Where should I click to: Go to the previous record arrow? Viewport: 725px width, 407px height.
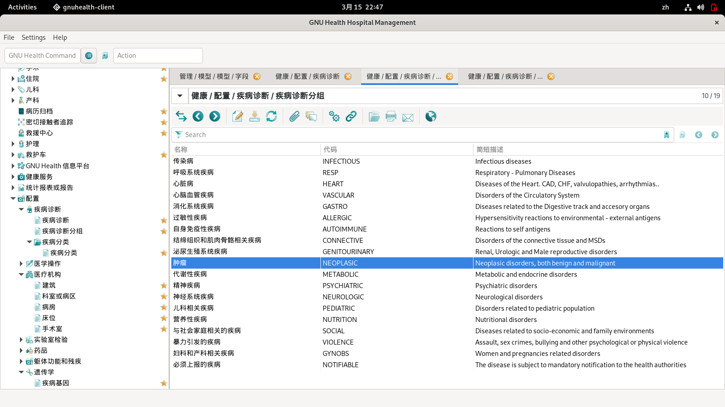coord(198,117)
